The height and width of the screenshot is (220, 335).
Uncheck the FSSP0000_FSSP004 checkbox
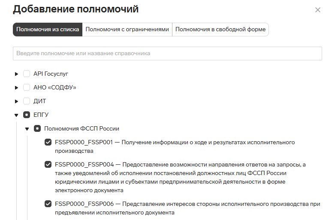point(48,164)
